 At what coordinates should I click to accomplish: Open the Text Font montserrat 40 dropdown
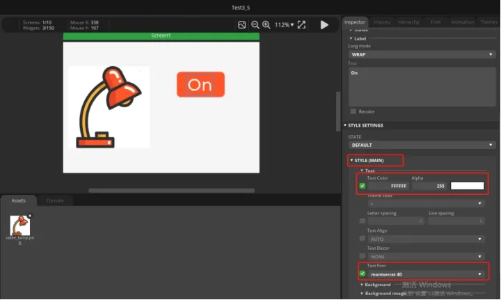(x=427, y=274)
